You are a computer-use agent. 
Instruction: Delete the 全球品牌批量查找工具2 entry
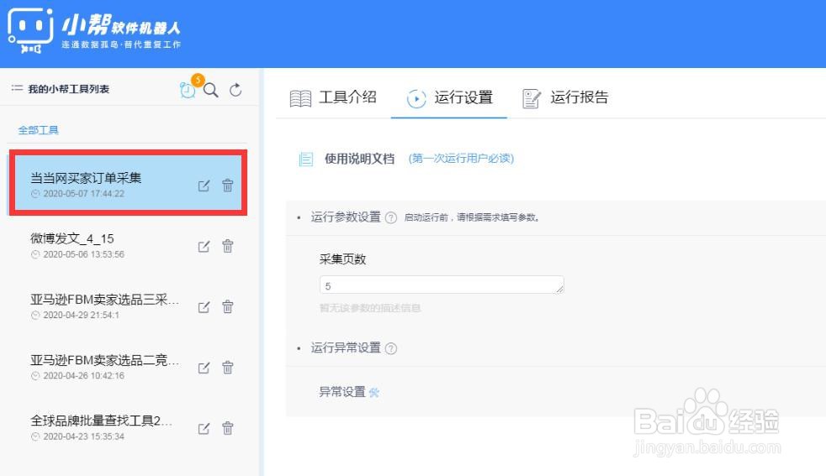228,428
